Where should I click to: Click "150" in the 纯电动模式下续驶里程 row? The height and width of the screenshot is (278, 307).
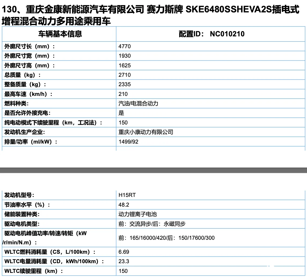[123, 123]
